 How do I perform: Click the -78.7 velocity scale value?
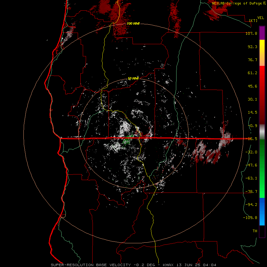click(x=251, y=192)
